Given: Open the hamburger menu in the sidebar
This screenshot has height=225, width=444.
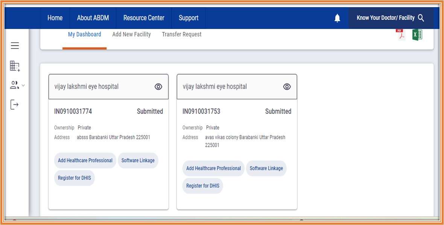Looking at the screenshot, I should click(14, 46).
